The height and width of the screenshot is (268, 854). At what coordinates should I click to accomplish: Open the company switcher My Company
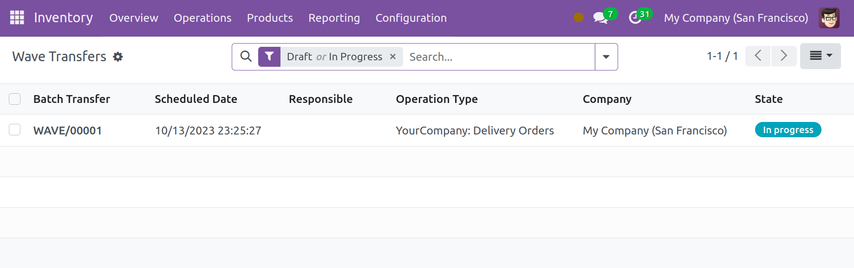tap(736, 18)
